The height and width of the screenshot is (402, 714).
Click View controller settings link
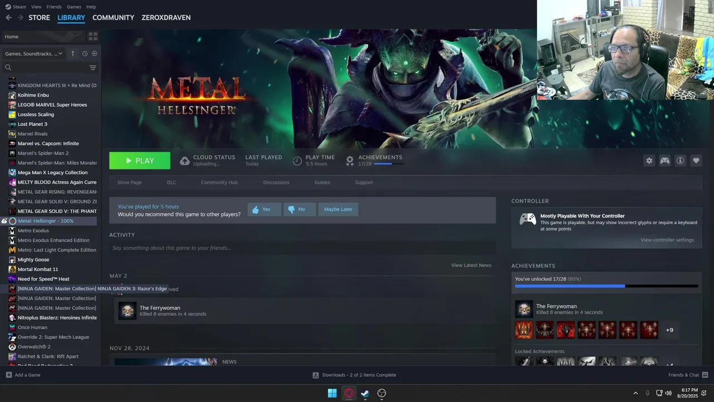coord(667,240)
